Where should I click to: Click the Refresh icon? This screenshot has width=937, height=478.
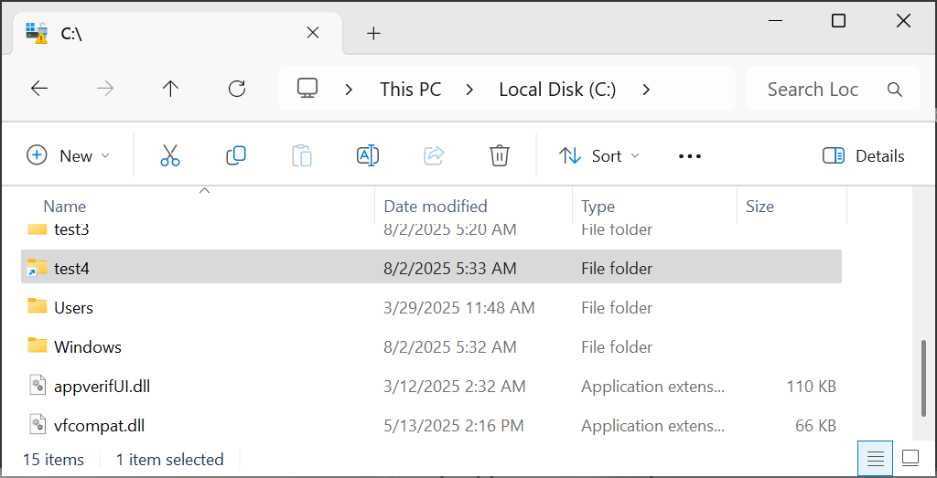(x=237, y=89)
